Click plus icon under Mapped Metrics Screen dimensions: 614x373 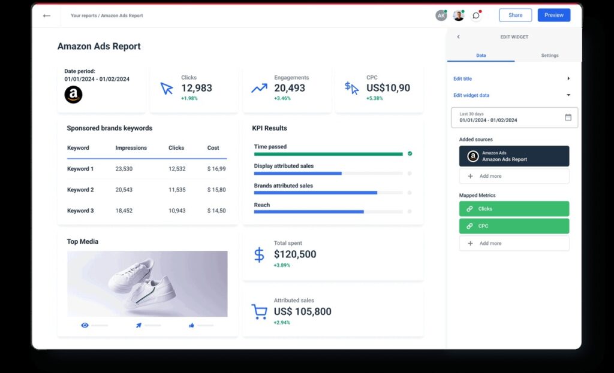click(470, 243)
